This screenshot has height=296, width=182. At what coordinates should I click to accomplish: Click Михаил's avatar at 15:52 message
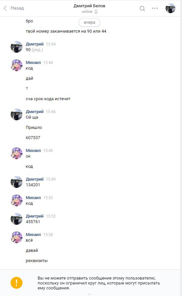(x=17, y=200)
